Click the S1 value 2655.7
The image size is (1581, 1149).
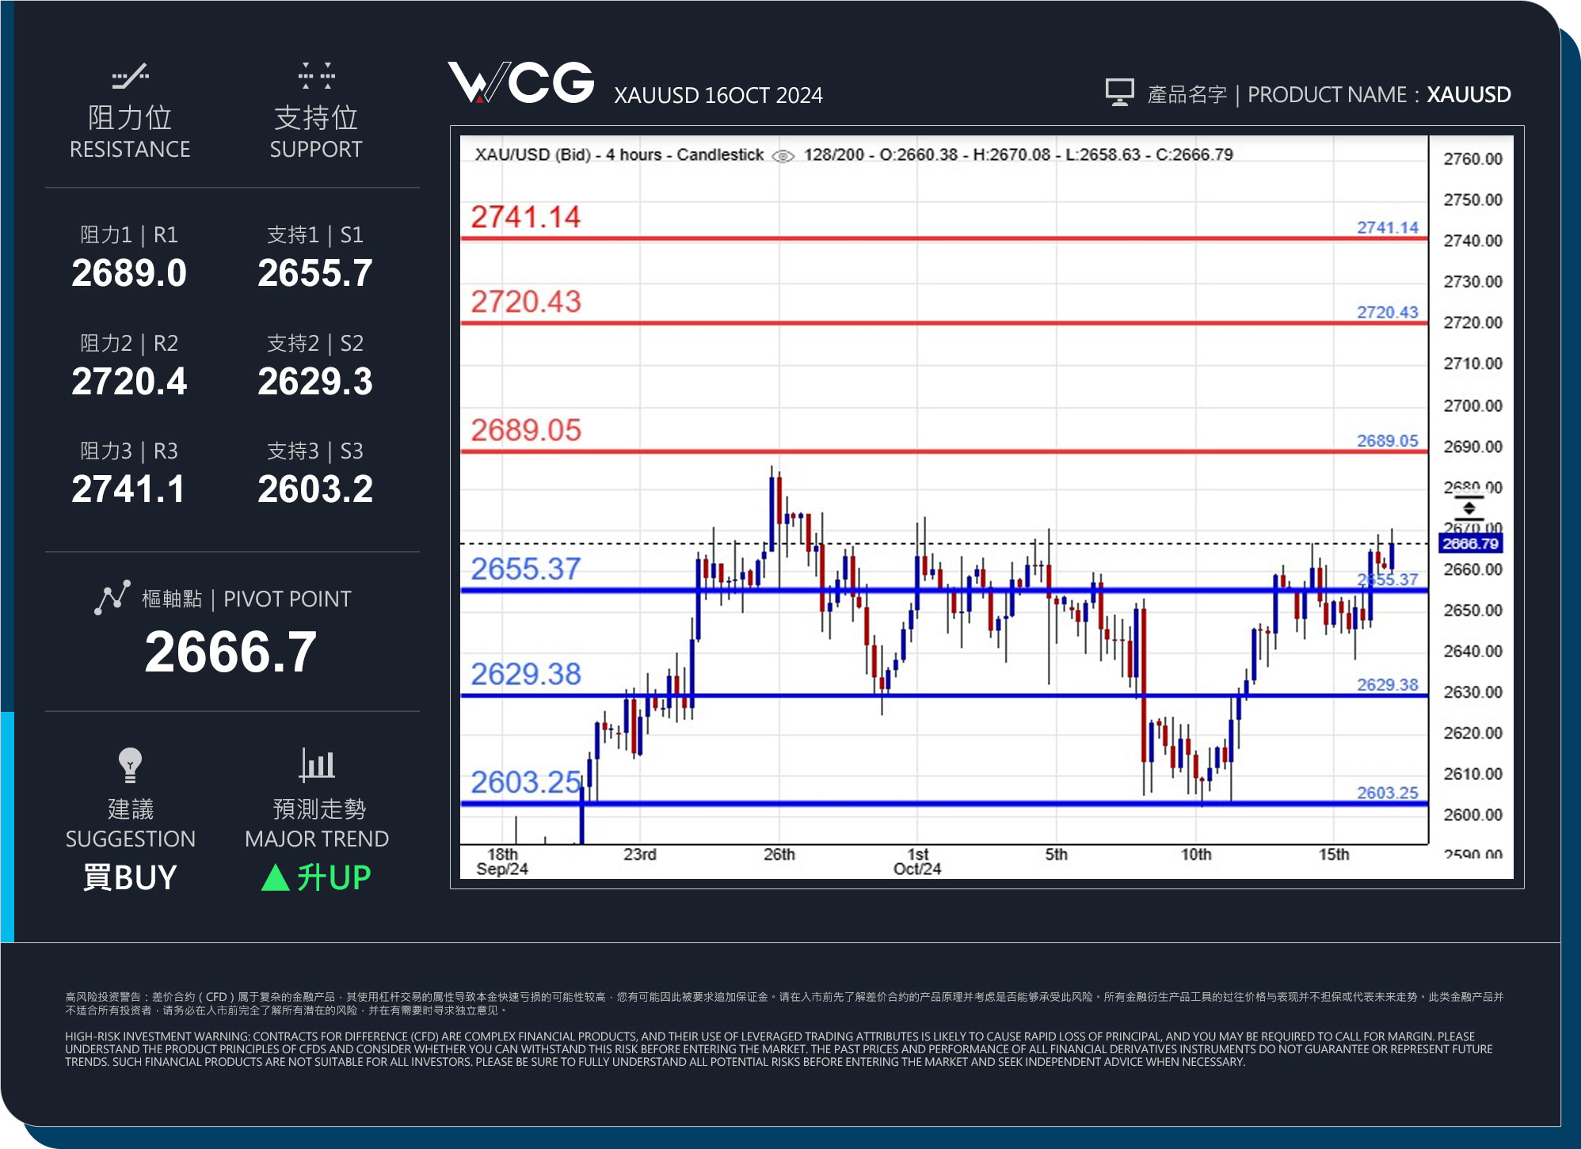coord(315,273)
